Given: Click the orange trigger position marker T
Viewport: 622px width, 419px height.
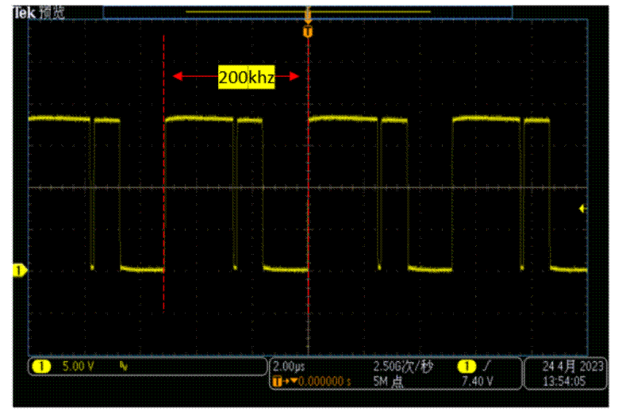Looking at the screenshot, I should coord(308,31).
